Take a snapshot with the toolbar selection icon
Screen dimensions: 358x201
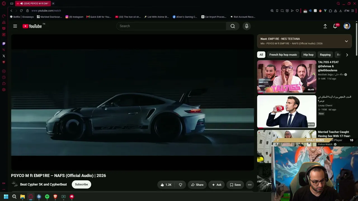[x=282, y=11]
